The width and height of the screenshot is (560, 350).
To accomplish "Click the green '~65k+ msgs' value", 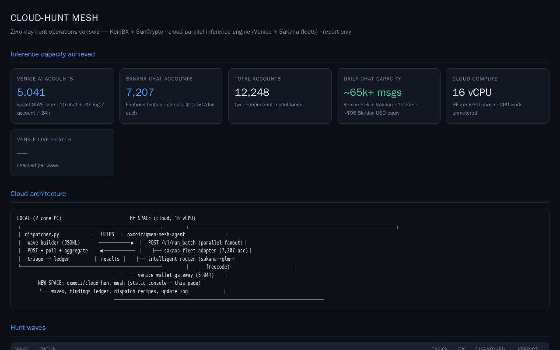I will click(373, 92).
